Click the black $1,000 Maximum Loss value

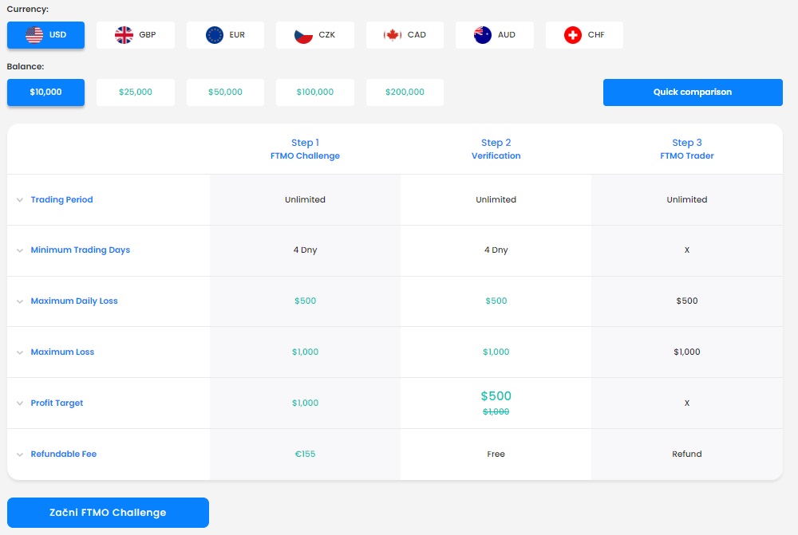pos(687,352)
